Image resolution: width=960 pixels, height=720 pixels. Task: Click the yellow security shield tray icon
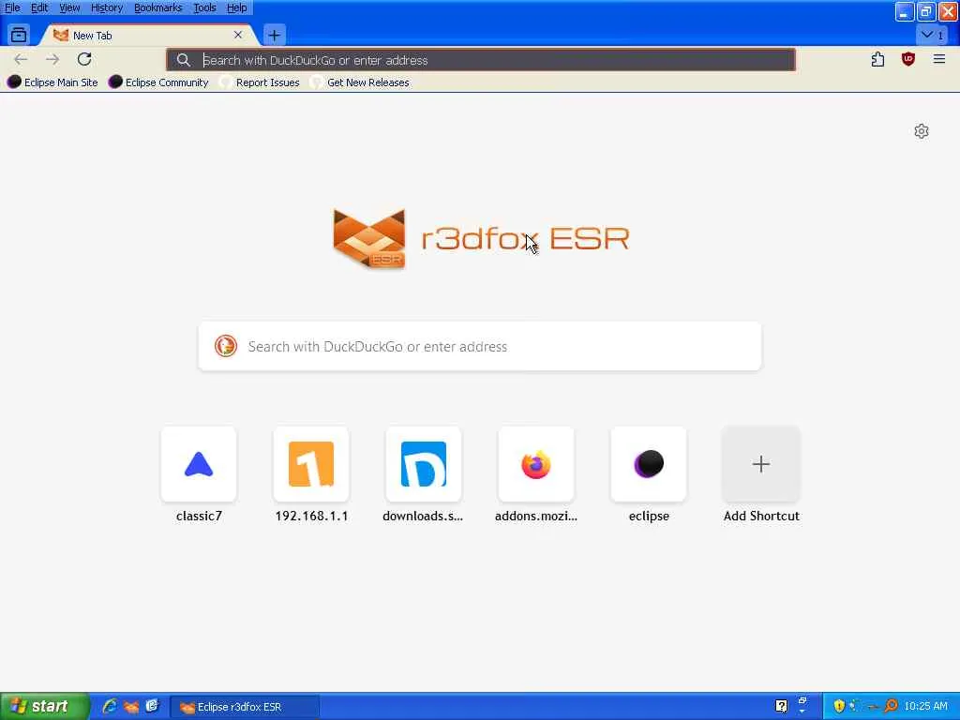coord(839,707)
